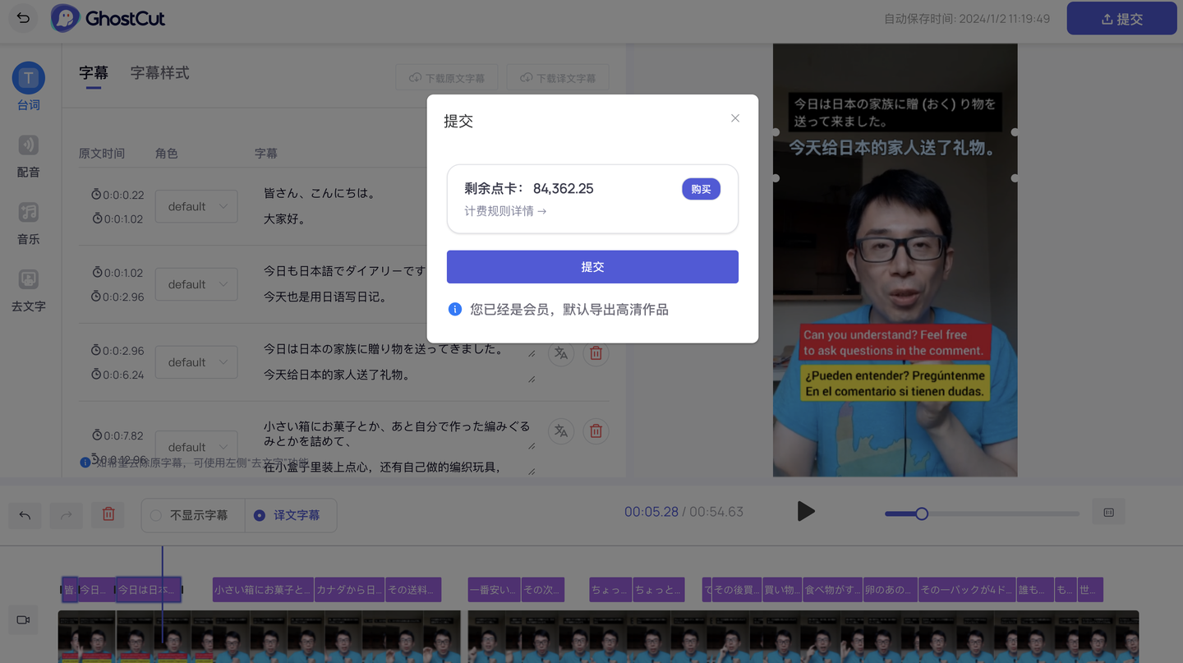Click the red trash icon in timeline toolbar

108,515
